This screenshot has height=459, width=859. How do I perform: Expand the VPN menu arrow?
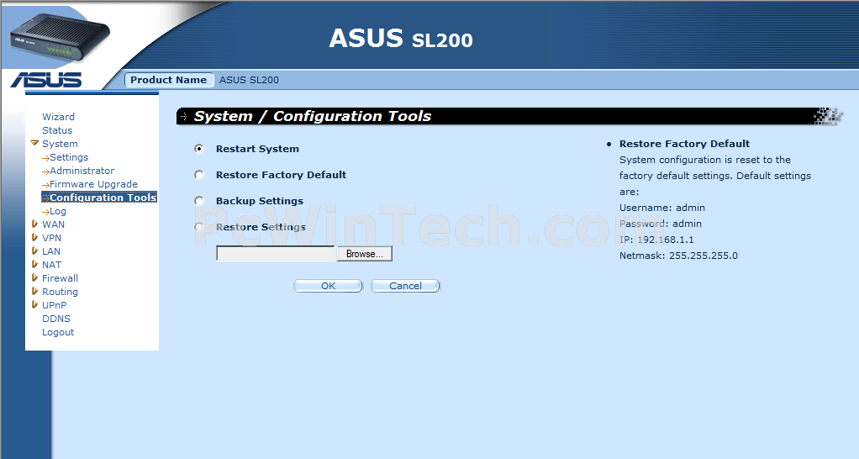click(x=34, y=238)
